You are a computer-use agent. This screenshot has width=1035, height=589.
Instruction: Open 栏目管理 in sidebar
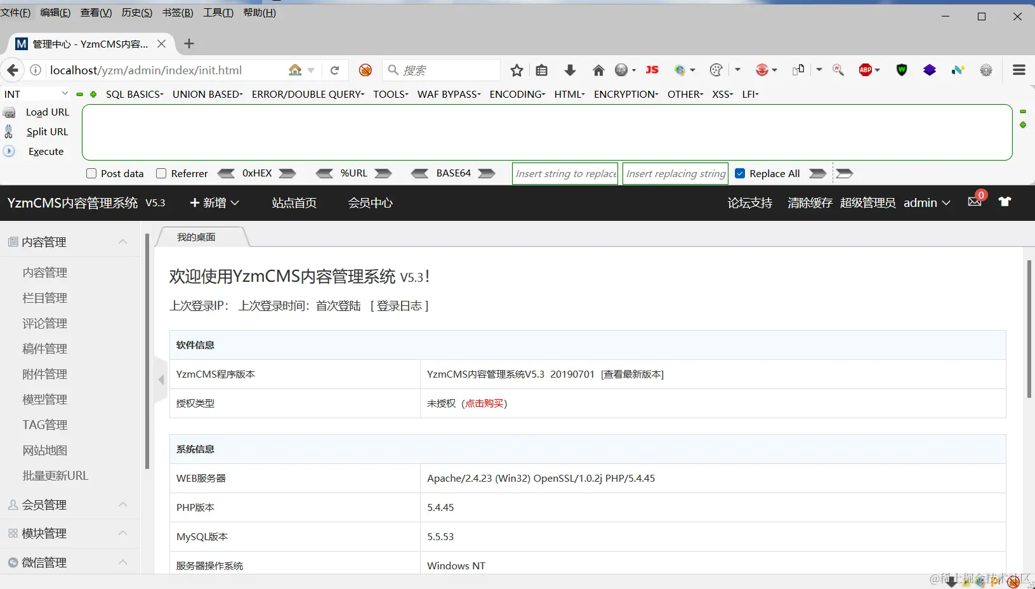point(45,298)
